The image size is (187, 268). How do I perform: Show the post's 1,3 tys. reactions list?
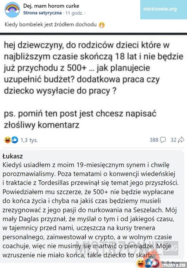click(x=29, y=140)
